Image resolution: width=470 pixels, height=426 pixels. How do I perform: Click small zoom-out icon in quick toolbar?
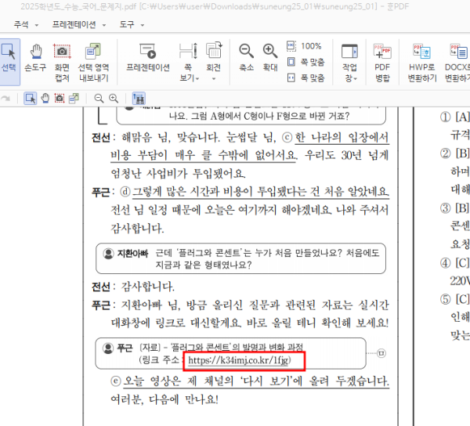click(99, 99)
